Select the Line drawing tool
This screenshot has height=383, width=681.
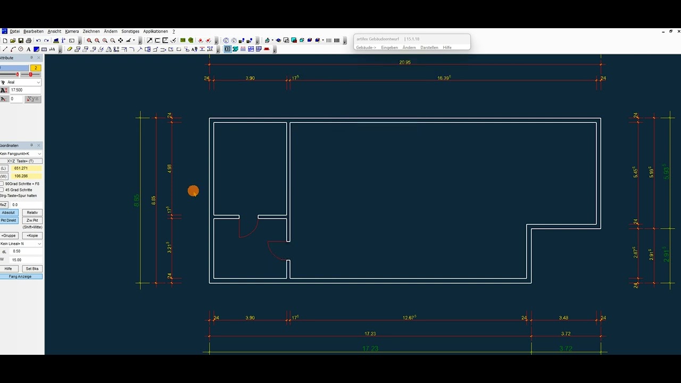[5, 49]
